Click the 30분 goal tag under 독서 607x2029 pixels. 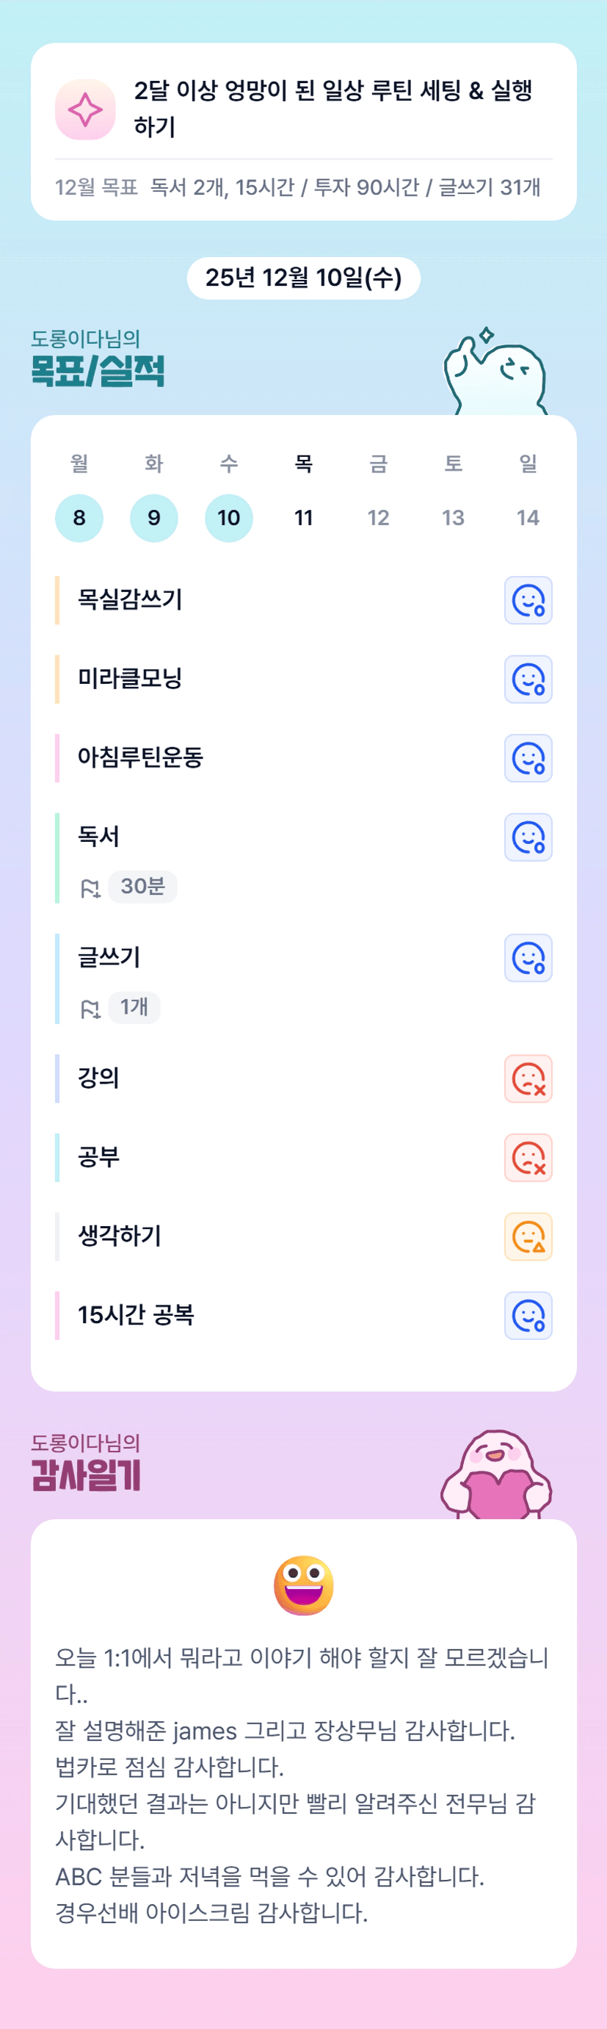(x=142, y=886)
